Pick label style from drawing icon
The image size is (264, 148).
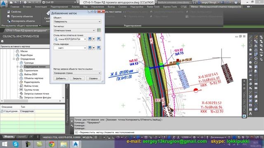(99, 39)
